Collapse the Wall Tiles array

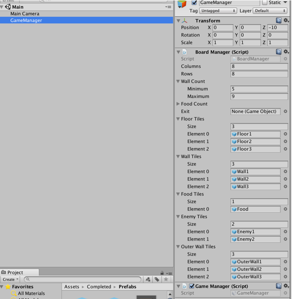pyautogui.click(x=178, y=156)
